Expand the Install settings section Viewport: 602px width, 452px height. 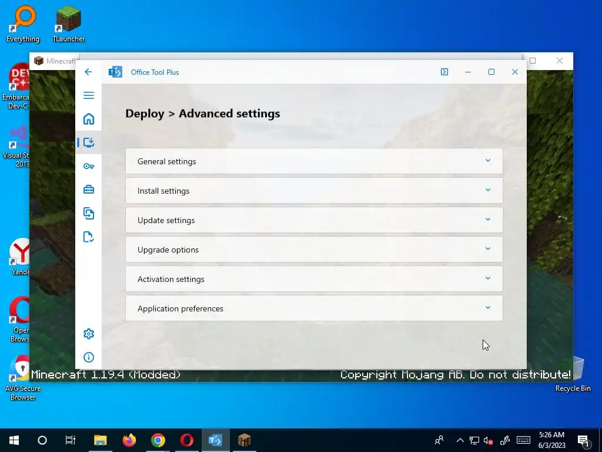click(314, 191)
